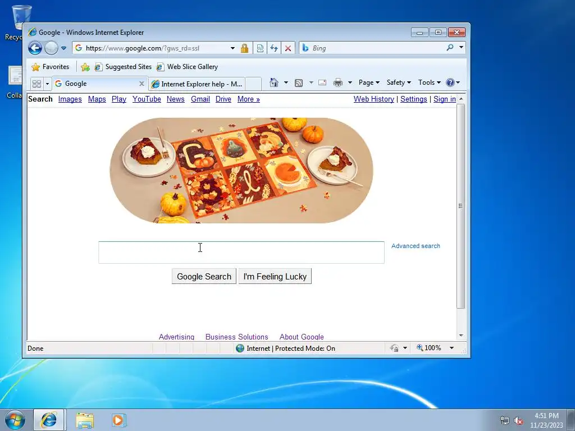Open Google Drive link
This screenshot has height=431, width=575.
[x=223, y=99]
